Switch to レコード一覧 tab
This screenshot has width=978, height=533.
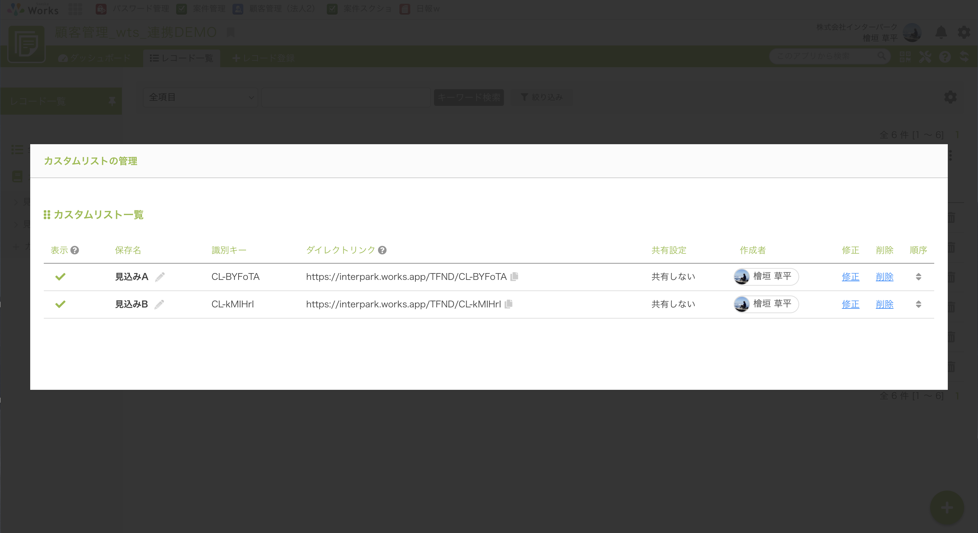[x=182, y=58]
